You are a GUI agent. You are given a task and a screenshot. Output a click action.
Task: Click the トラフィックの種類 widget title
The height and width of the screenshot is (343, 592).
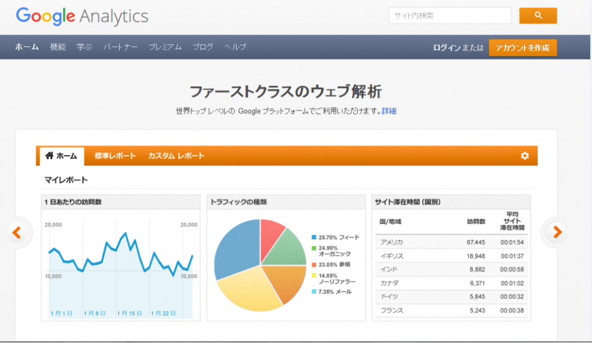[x=238, y=202]
